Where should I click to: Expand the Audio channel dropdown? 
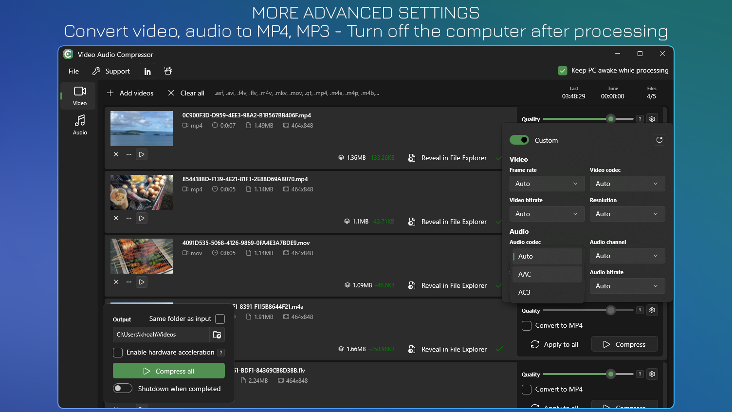tap(627, 256)
